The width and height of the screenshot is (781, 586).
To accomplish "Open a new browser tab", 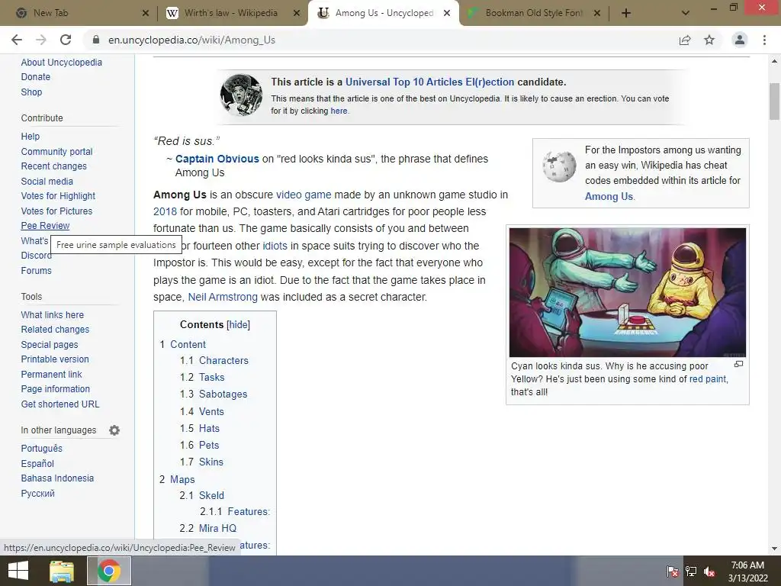I will point(626,13).
